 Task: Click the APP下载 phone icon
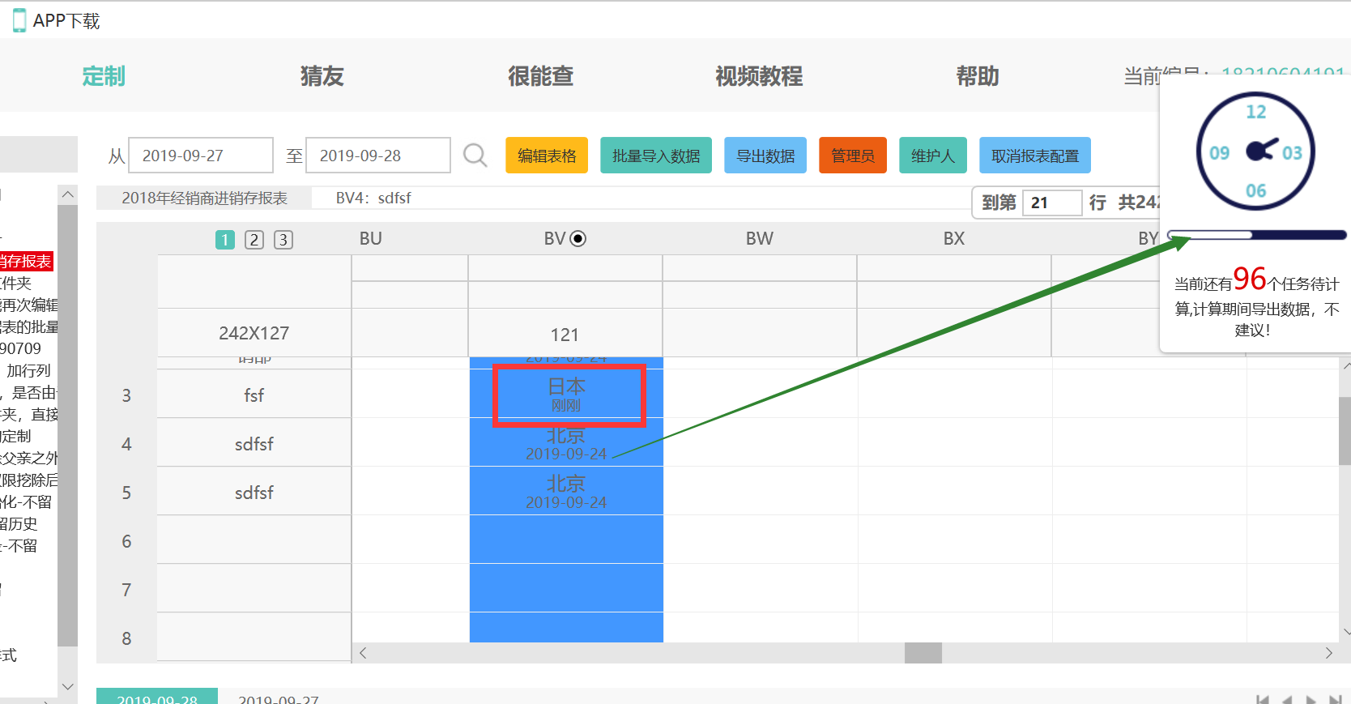click(19, 21)
